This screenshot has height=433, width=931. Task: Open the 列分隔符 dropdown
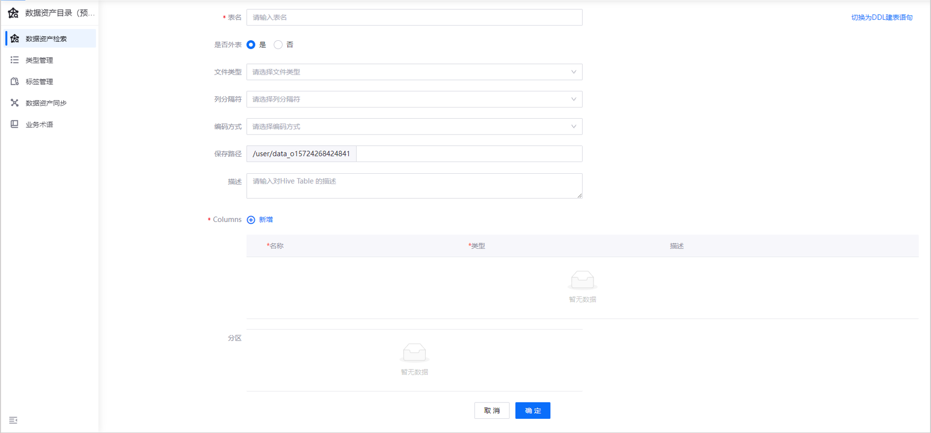[414, 99]
